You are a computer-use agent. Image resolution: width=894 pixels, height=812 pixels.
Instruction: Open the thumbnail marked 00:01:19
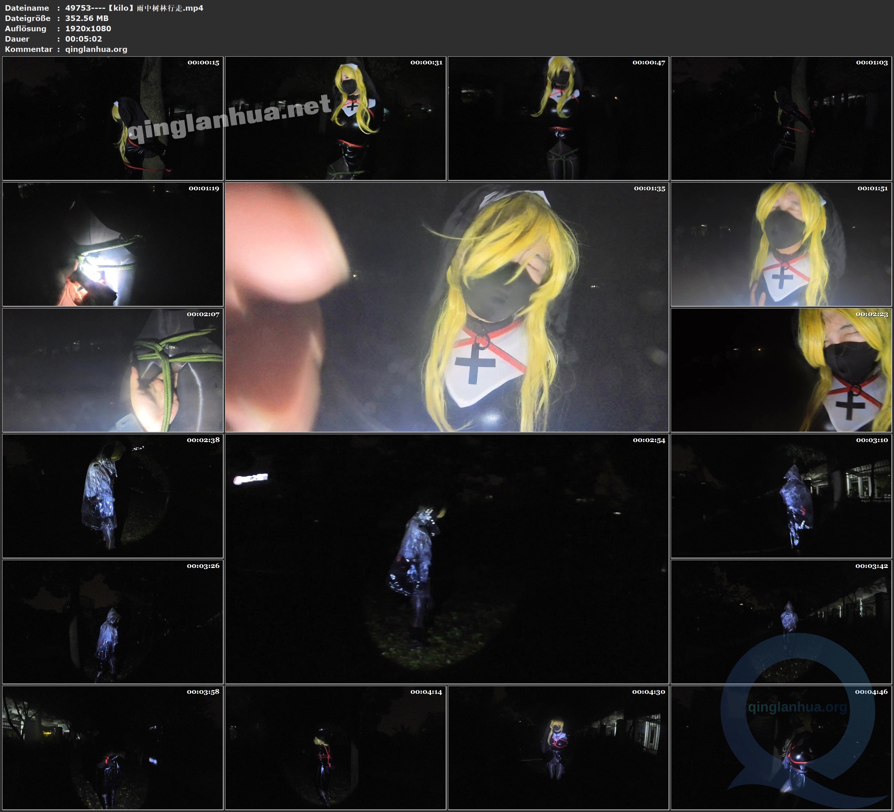click(113, 244)
